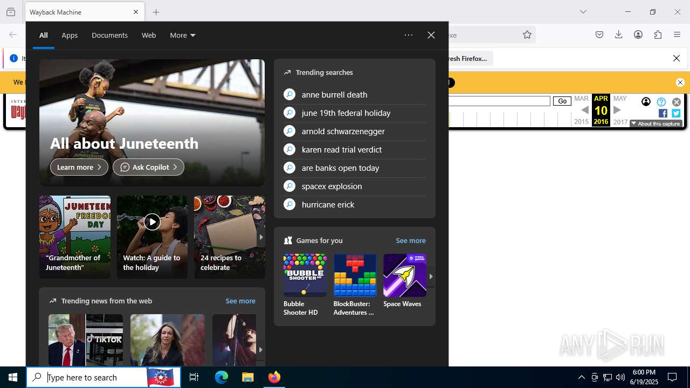Viewport: 690px width, 388px height.
Task: Open Firefox downloads panel
Action: pyautogui.click(x=619, y=34)
